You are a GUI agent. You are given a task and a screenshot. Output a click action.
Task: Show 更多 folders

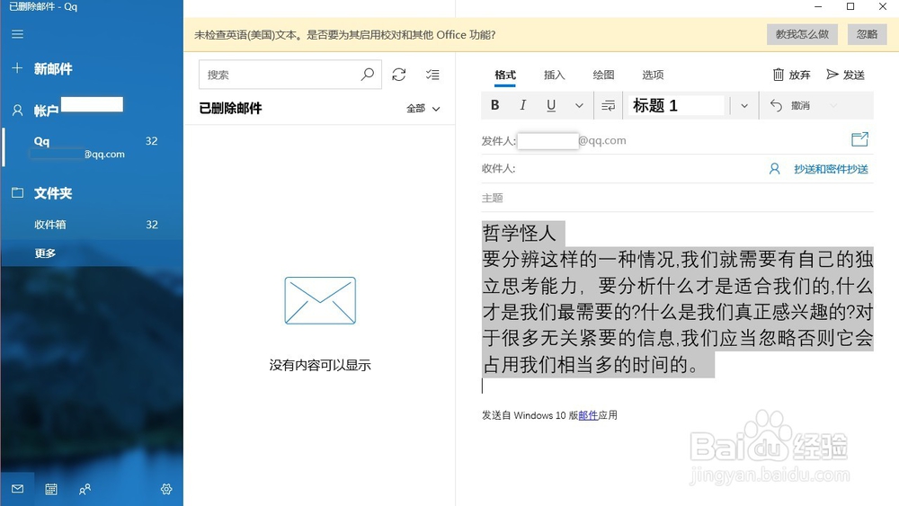tap(45, 253)
